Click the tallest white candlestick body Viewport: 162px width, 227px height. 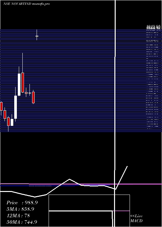coord(16,107)
